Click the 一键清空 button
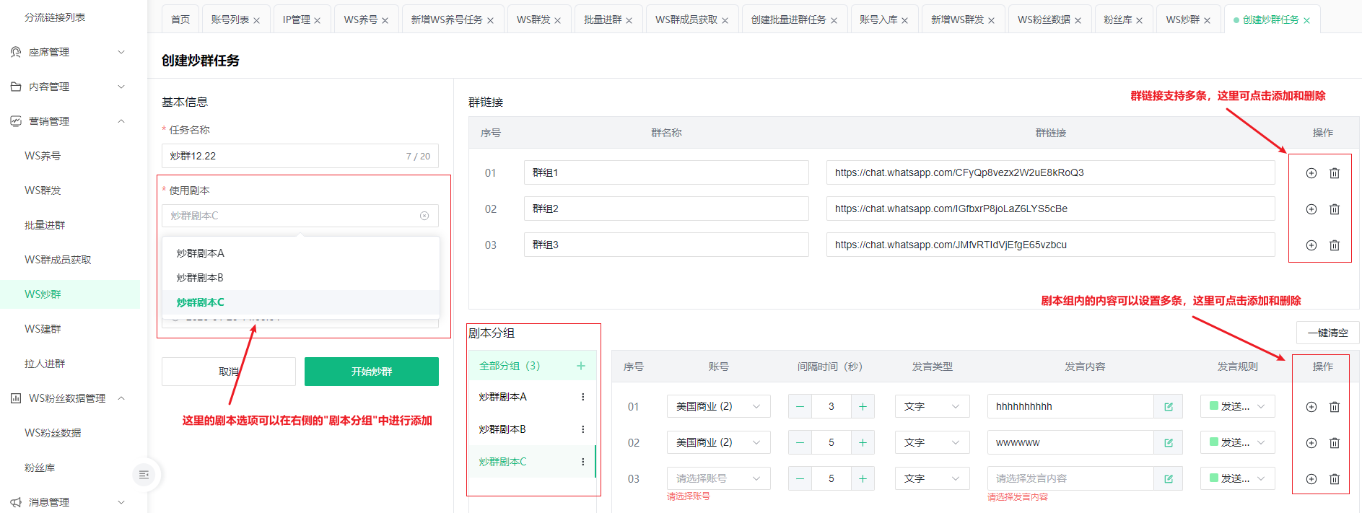The height and width of the screenshot is (513, 1362). click(x=1327, y=333)
